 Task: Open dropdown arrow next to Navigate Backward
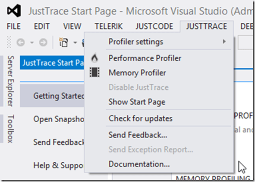pos(32,42)
